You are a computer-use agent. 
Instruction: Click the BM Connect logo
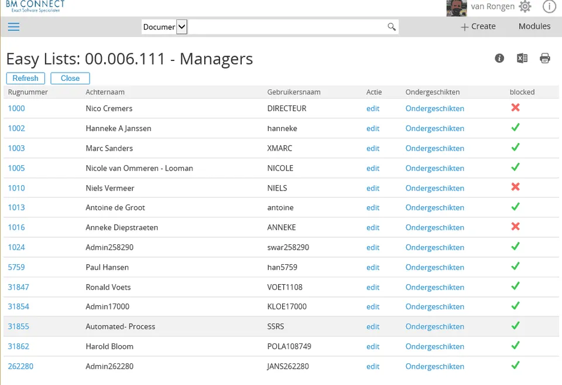click(x=35, y=6)
